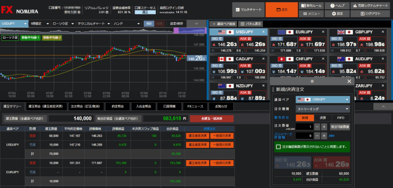The image size is (393, 188).
Task: Open 売買シグナルチャート signal chart
Action: tap(371, 6)
